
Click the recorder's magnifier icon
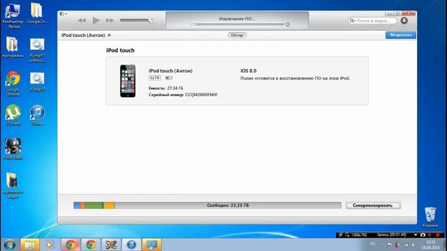pos(347,235)
